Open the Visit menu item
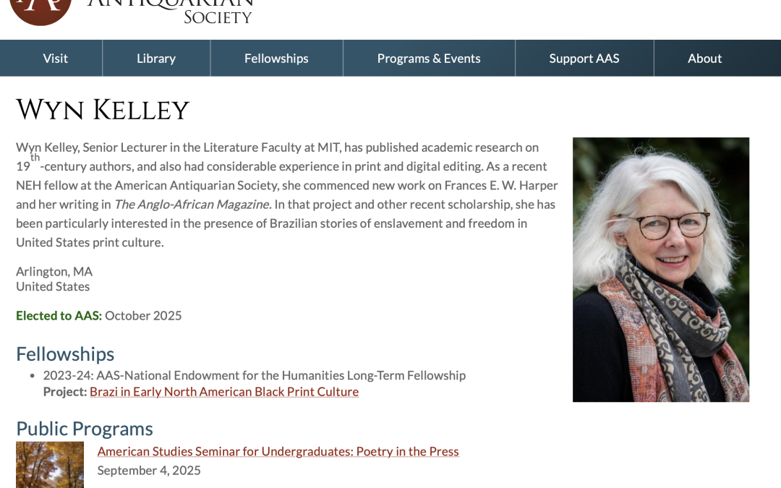 pyautogui.click(x=54, y=58)
